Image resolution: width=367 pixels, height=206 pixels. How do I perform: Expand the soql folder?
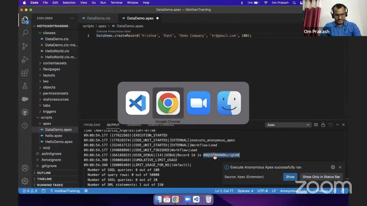tap(46, 148)
